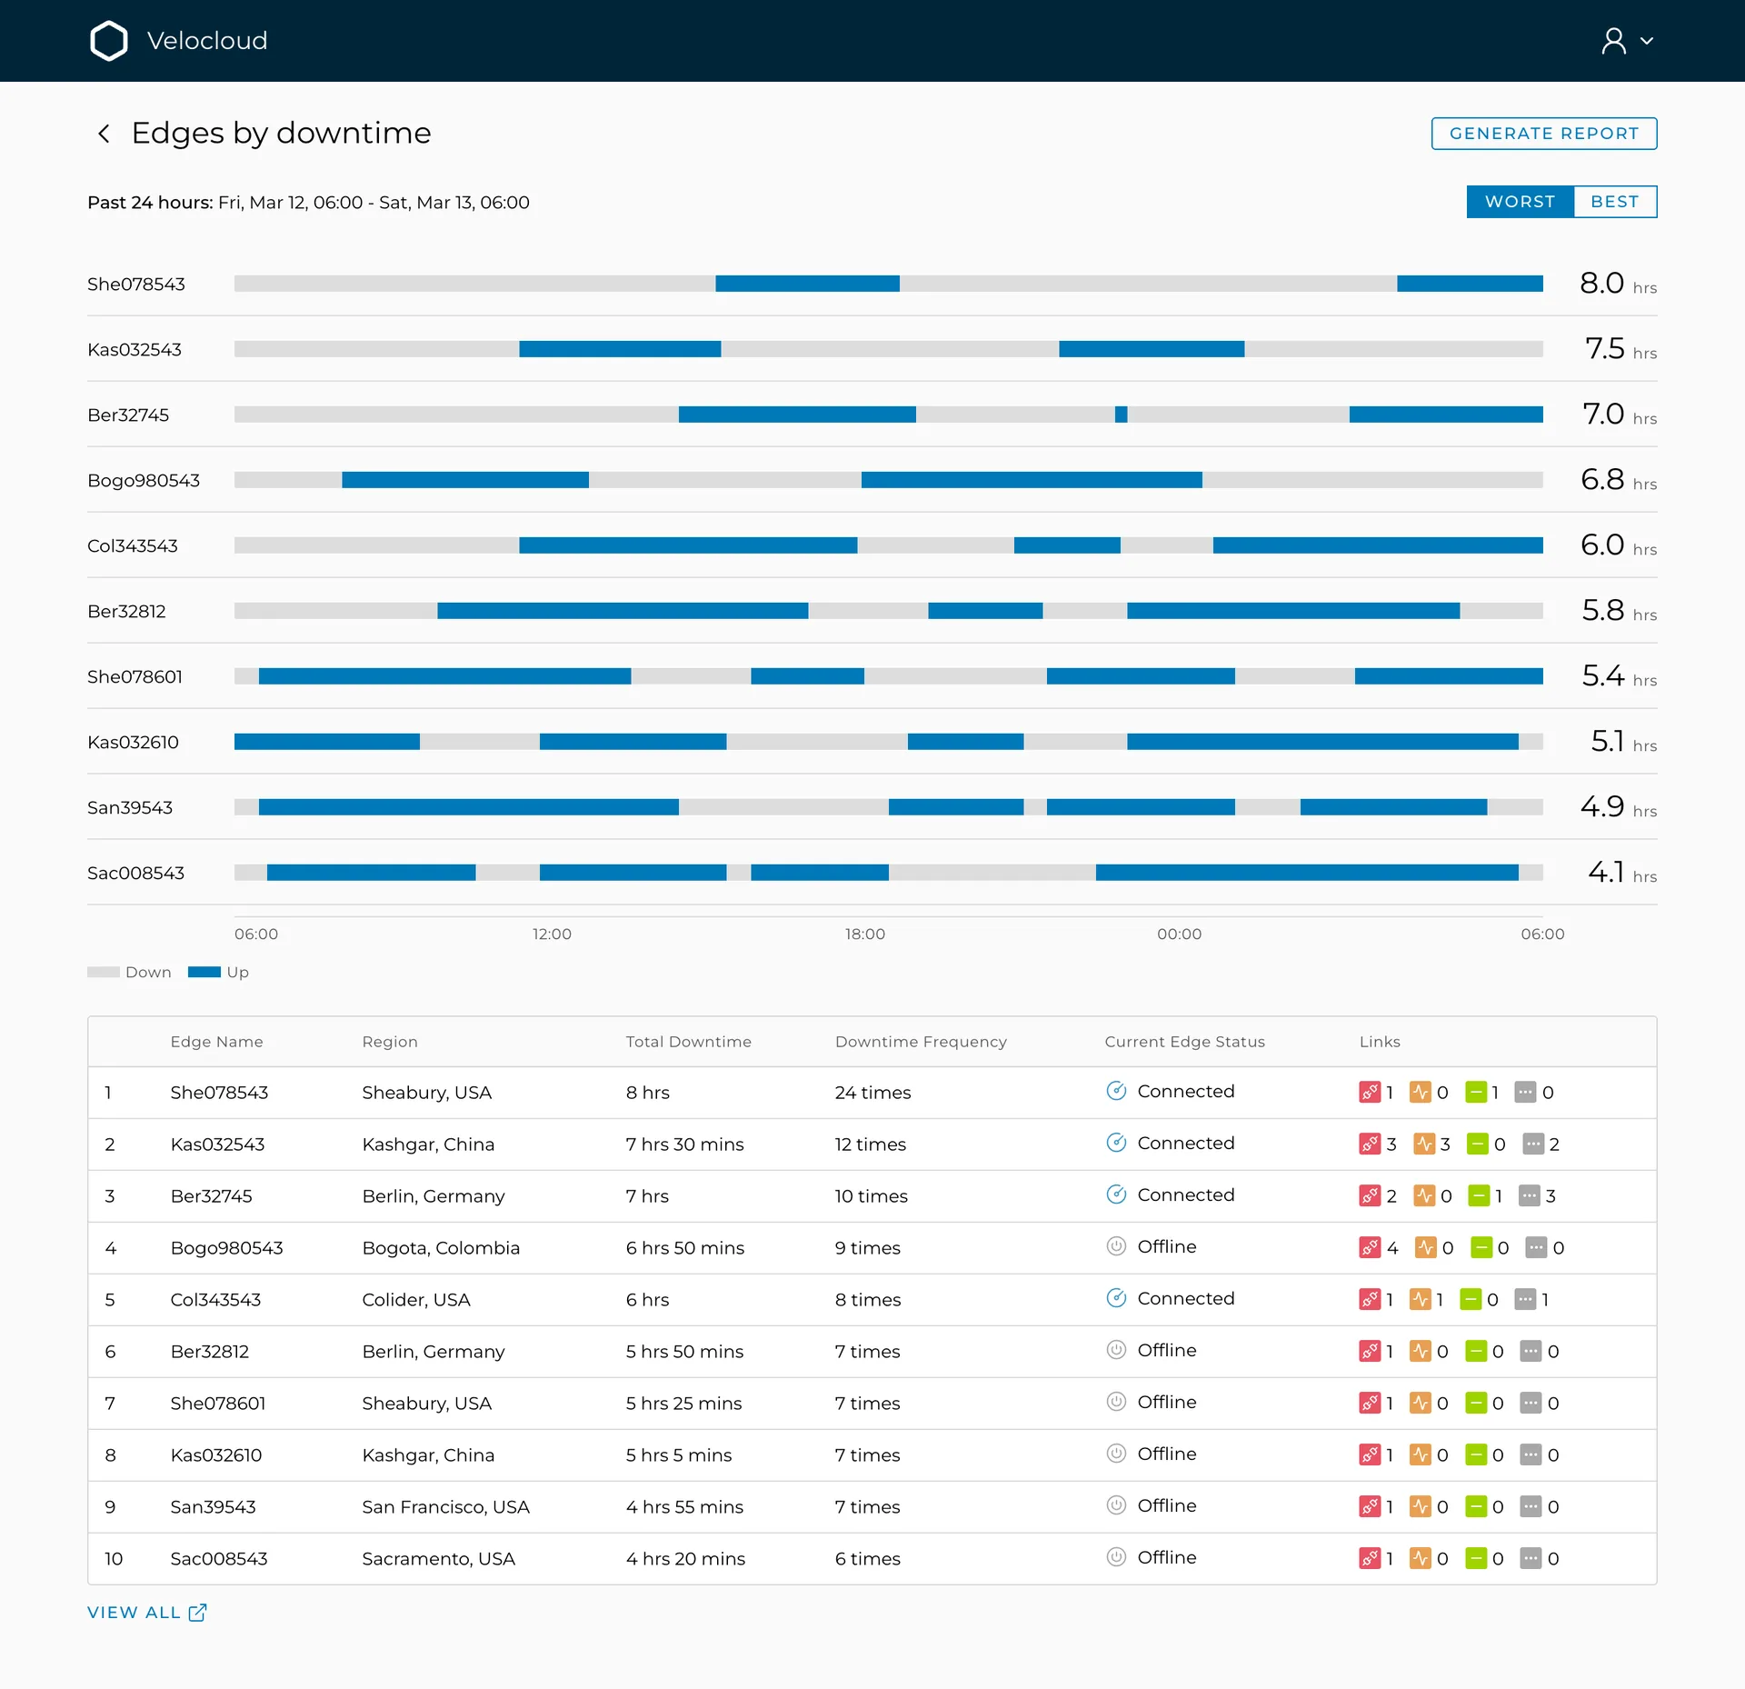Click gray link icon in She078543 row

pos(1525,1092)
